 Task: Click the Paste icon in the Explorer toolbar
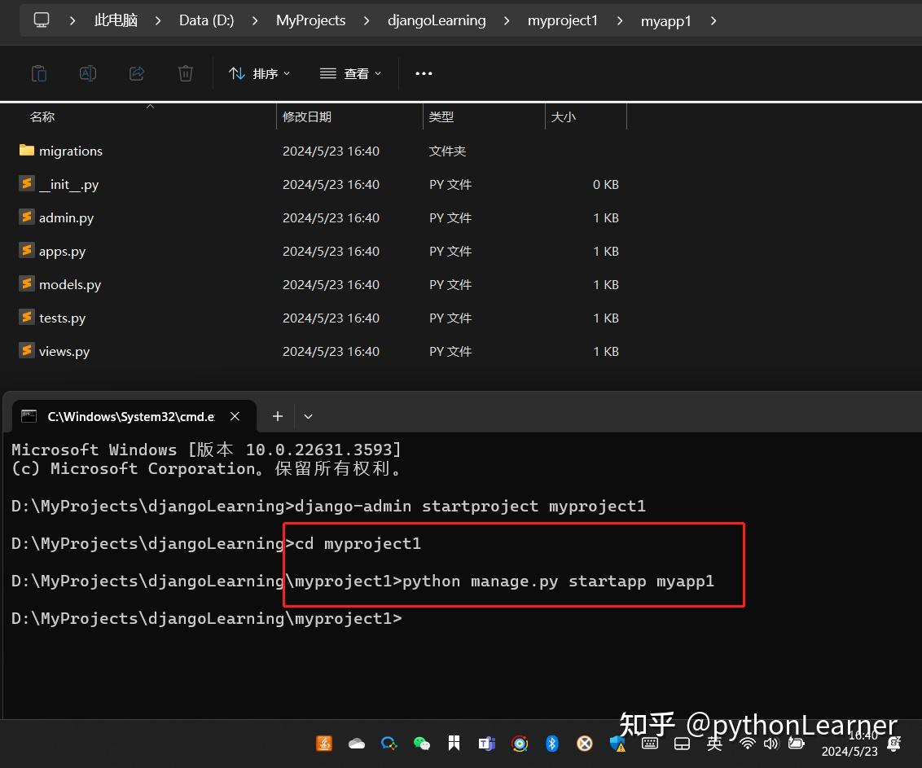pyautogui.click(x=39, y=73)
